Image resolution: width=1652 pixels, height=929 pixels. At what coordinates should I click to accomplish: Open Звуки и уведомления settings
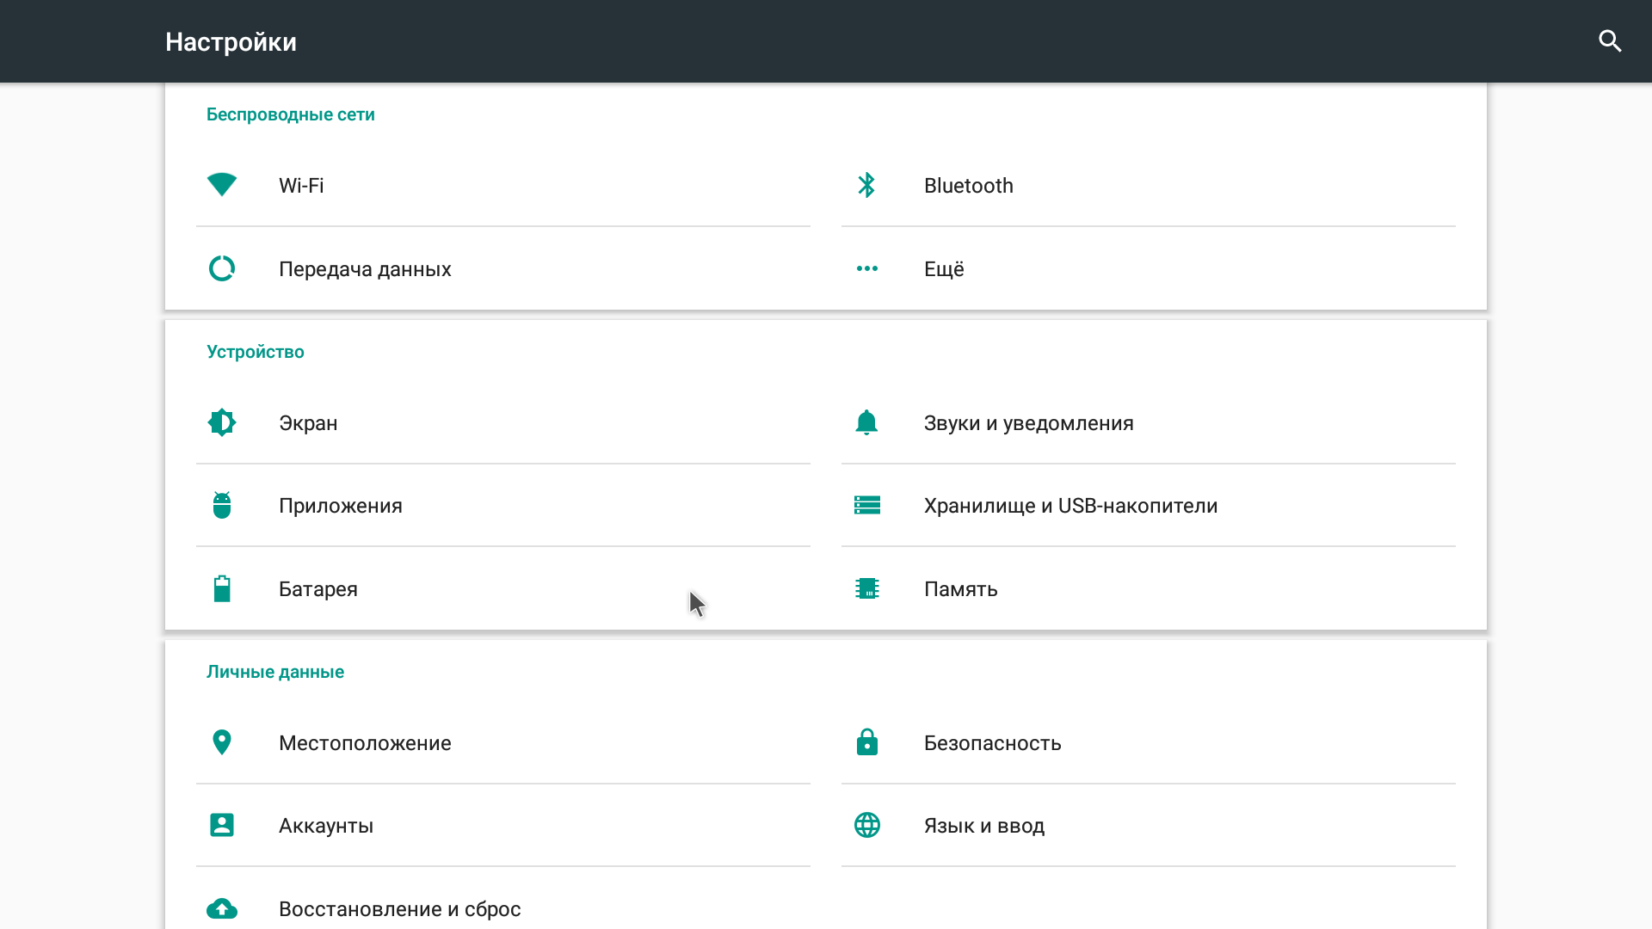click(x=1028, y=423)
